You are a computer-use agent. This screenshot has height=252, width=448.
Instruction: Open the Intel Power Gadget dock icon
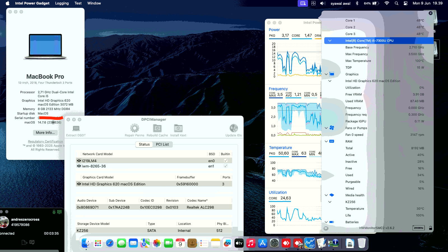[310, 243]
